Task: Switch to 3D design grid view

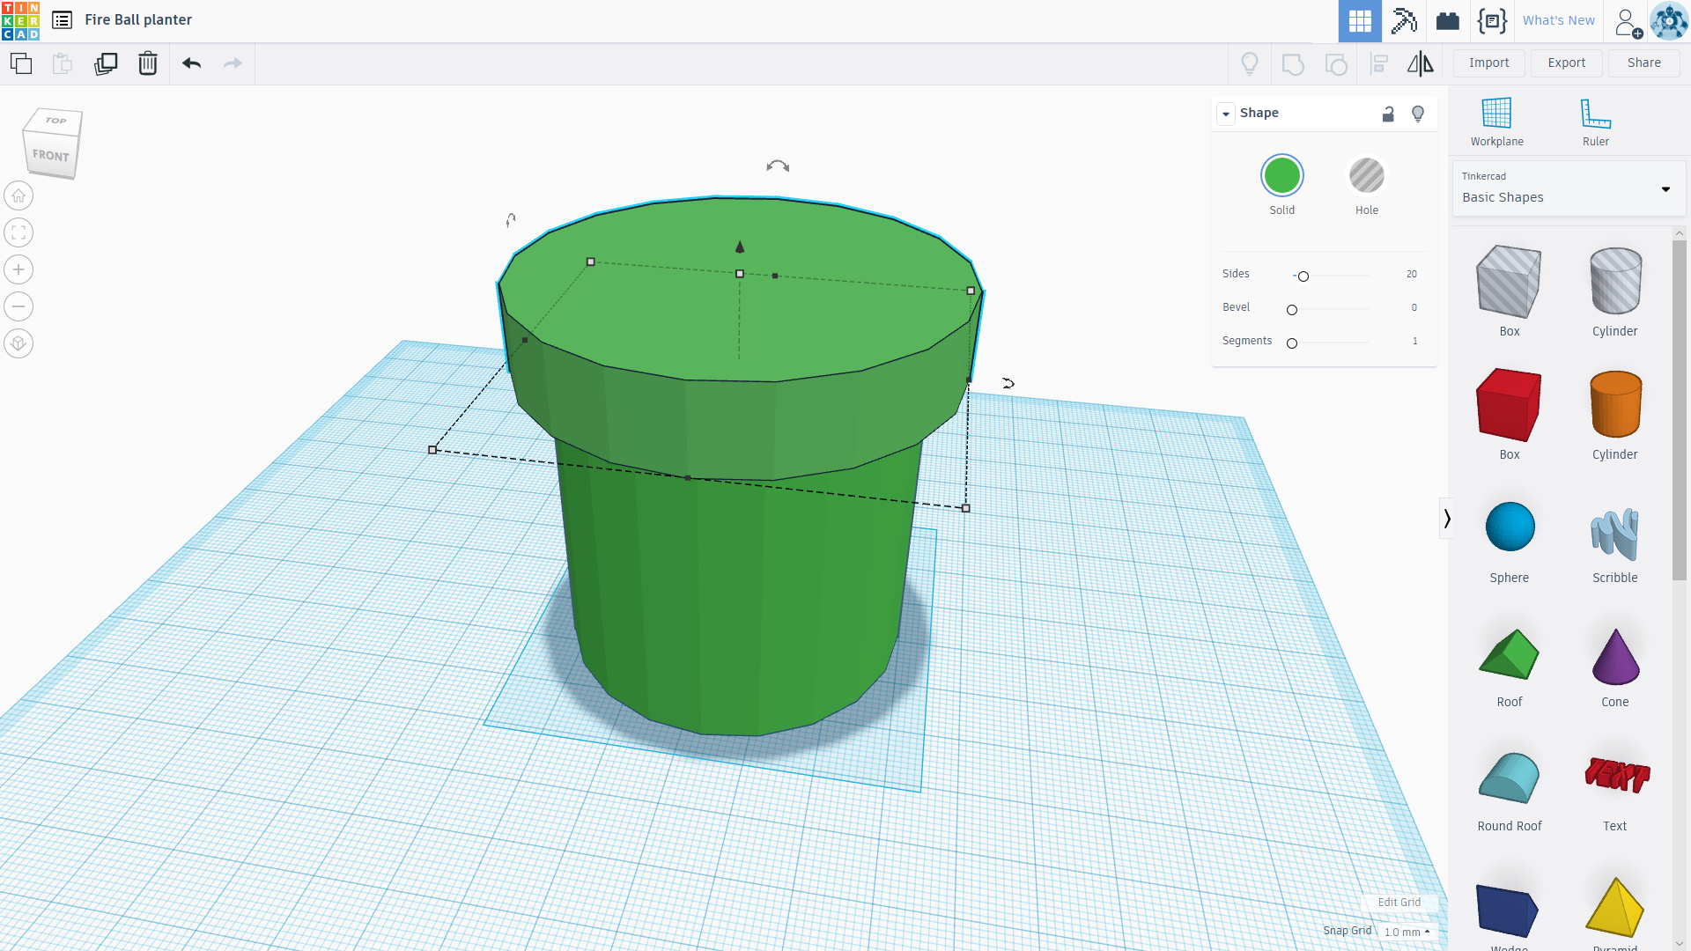Action: click(x=1360, y=21)
